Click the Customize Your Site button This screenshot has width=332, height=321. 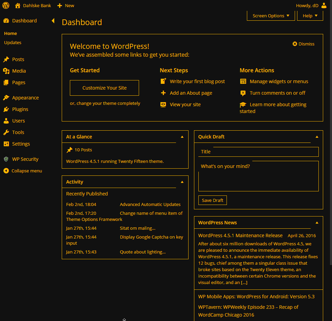[104, 88]
